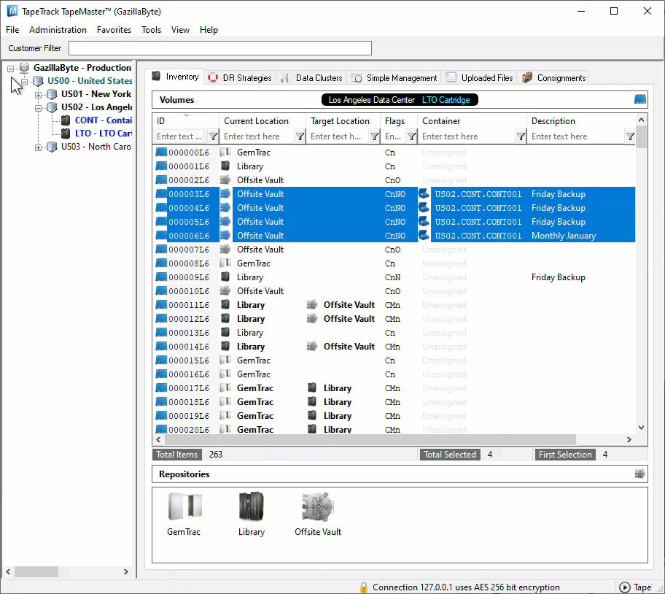Screen dimensions: 665x594
Task: Expand the US01 - New York node
Action: pyautogui.click(x=38, y=95)
